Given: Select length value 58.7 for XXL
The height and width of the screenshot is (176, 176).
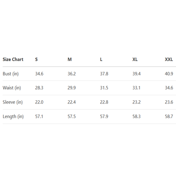Looking at the screenshot, I should coord(169,117).
